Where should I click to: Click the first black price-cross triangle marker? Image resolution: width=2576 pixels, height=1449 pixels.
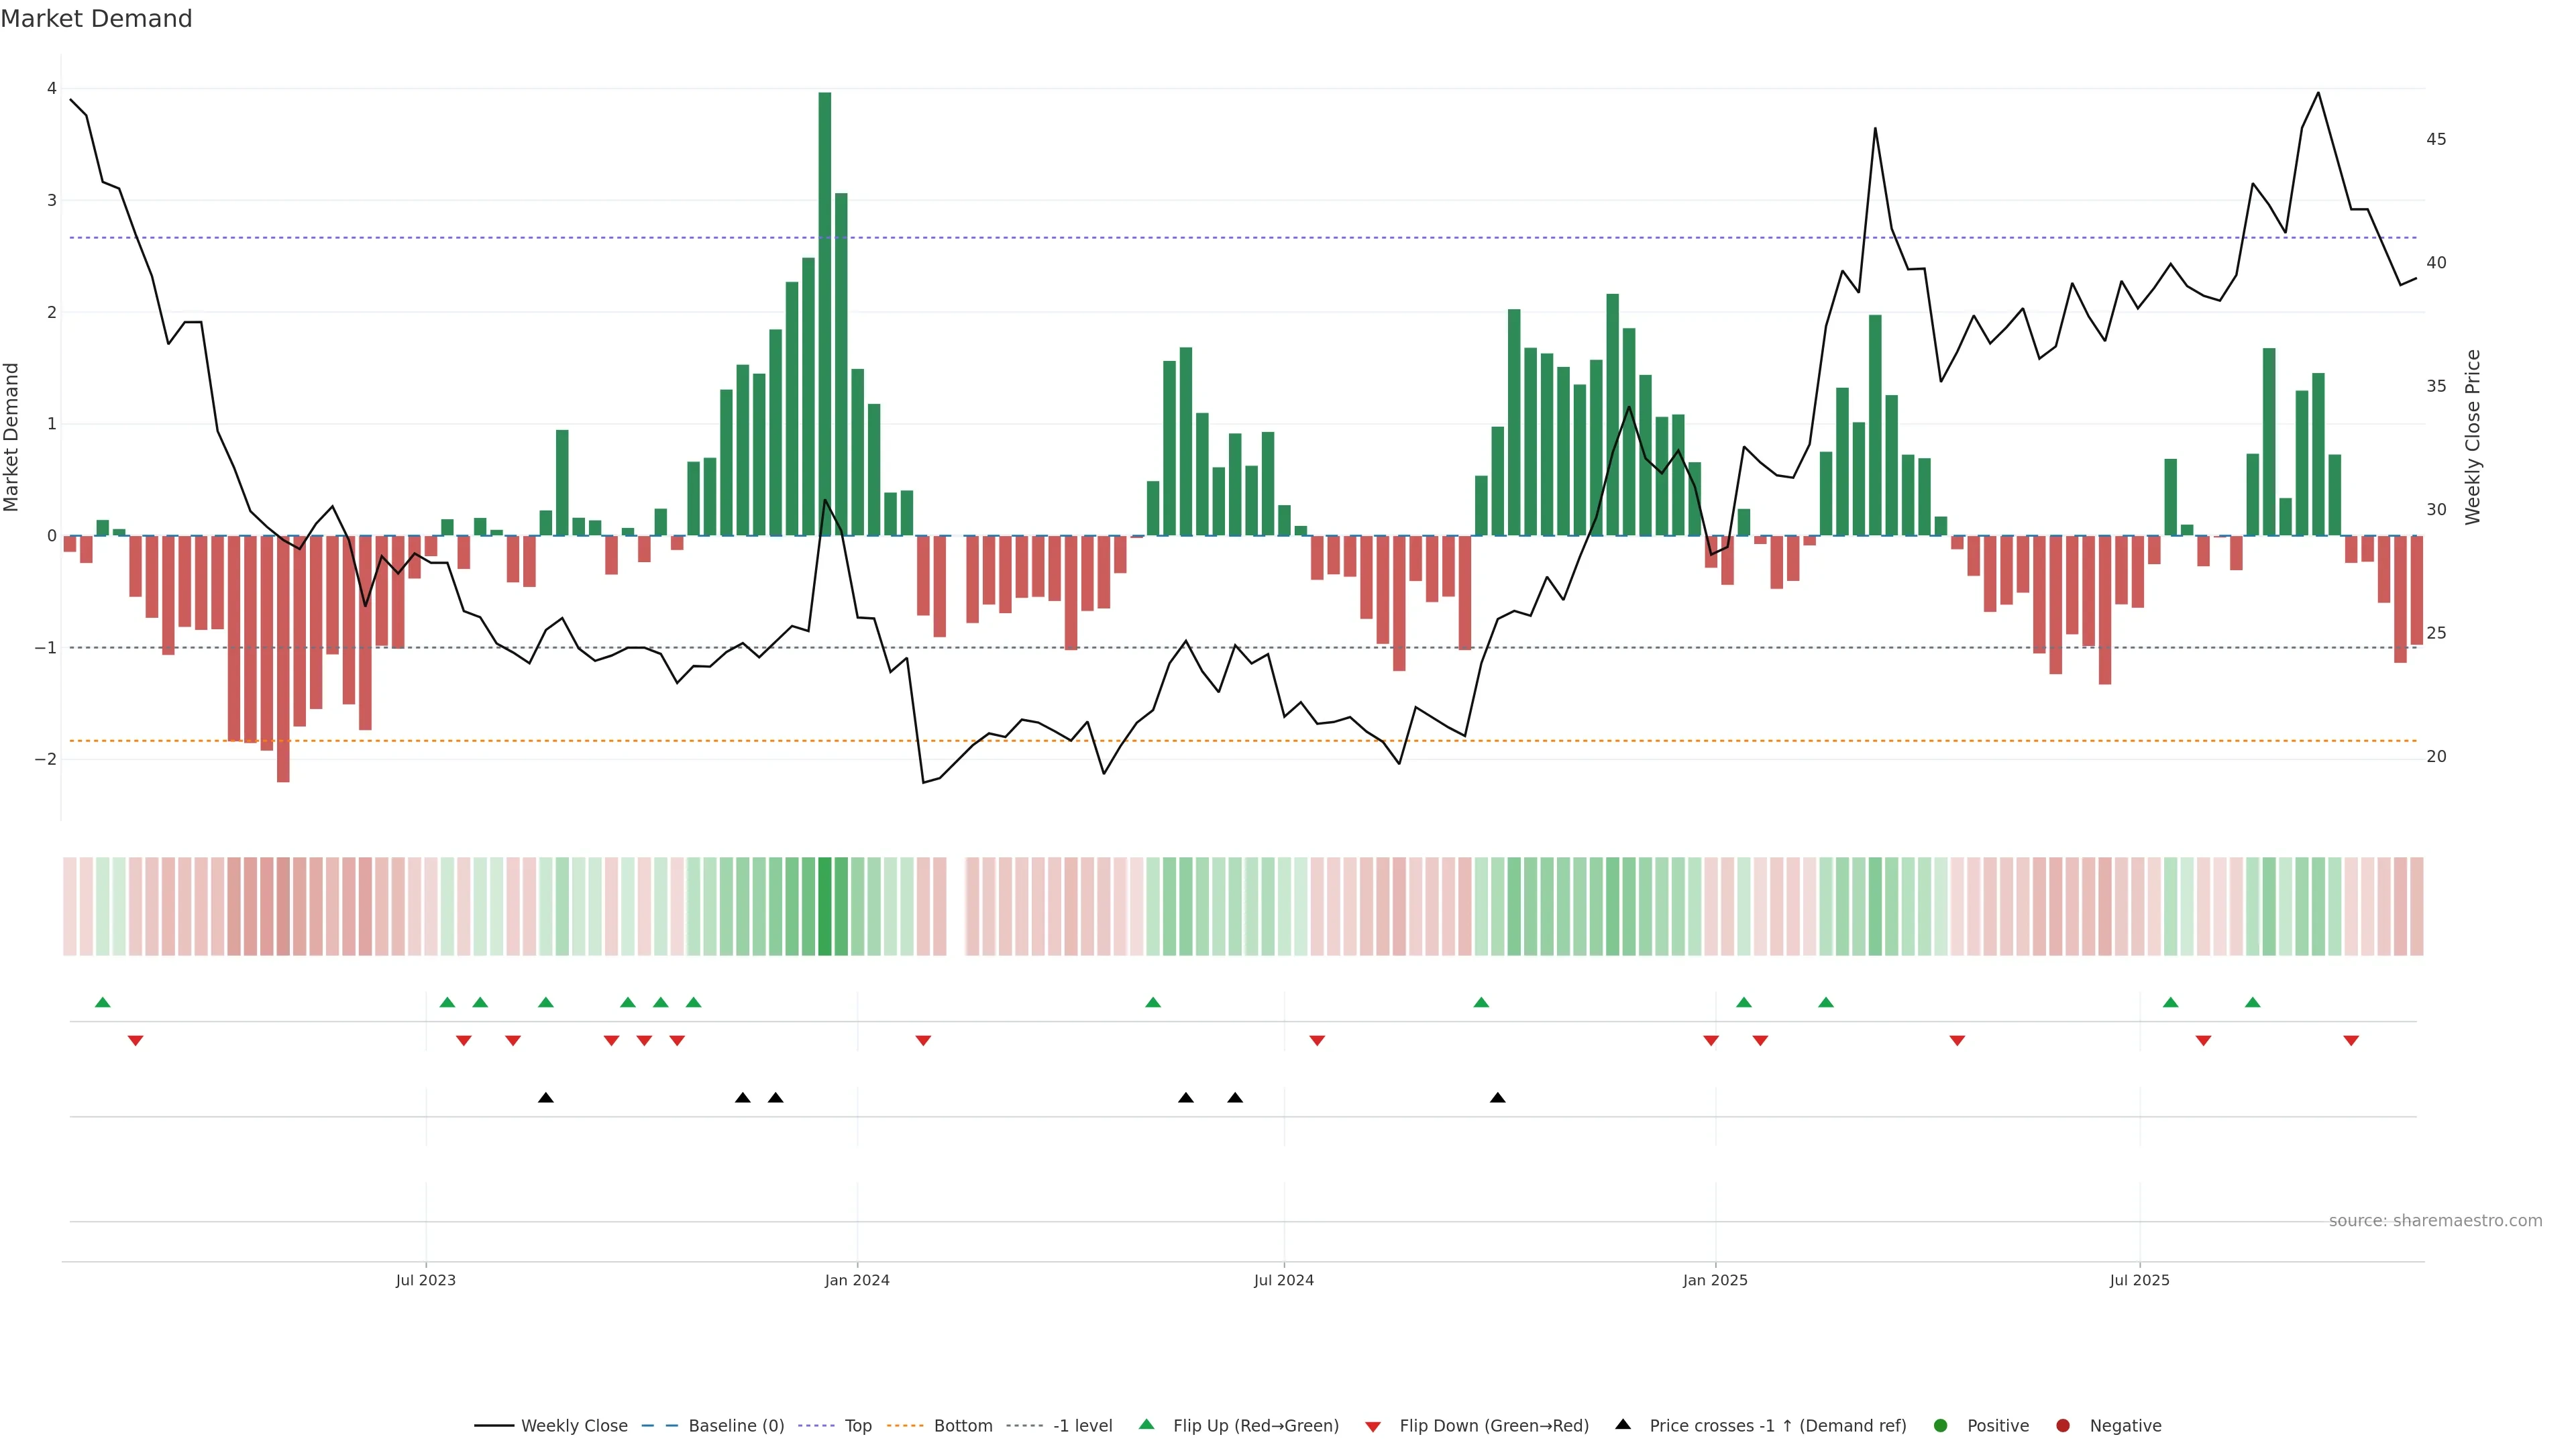coord(545,1098)
